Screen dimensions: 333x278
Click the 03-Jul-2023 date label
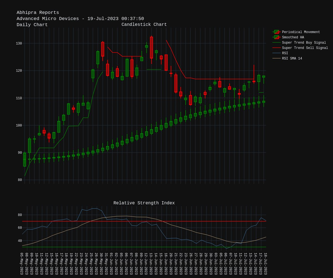coord(216,264)
